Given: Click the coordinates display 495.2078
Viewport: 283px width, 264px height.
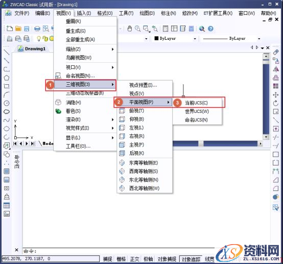Looking at the screenshot, I should [51, 259].
